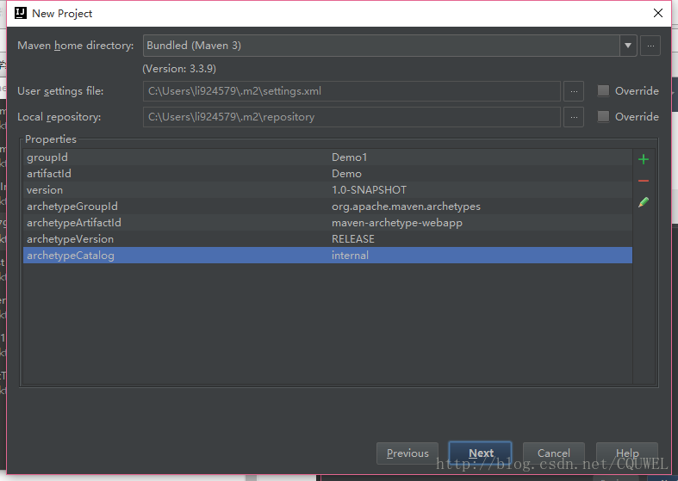
Task: Select the version property row
Action: (327, 190)
